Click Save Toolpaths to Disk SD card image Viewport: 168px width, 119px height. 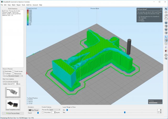tap(13, 104)
